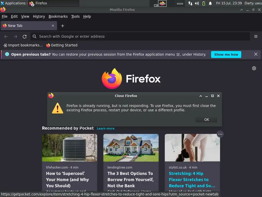Open the stretching person article thumbnail
The height and width of the screenshot is (197, 262).
pos(192,147)
